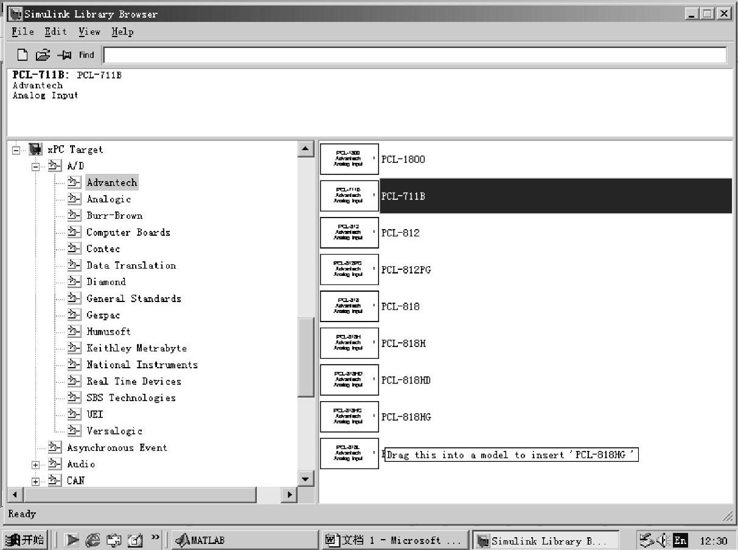Image resolution: width=738 pixels, height=550 pixels.
Task: Expand hidden quick launch items chevron
Action: (155, 537)
